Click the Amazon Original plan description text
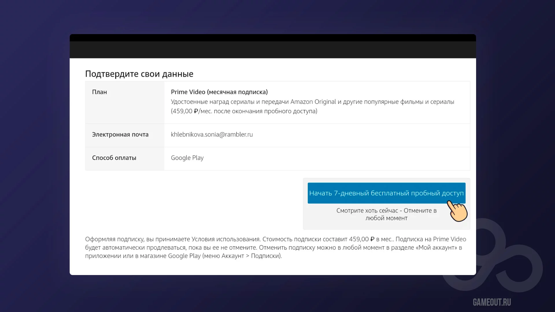This screenshot has height=312, width=555. (312, 102)
